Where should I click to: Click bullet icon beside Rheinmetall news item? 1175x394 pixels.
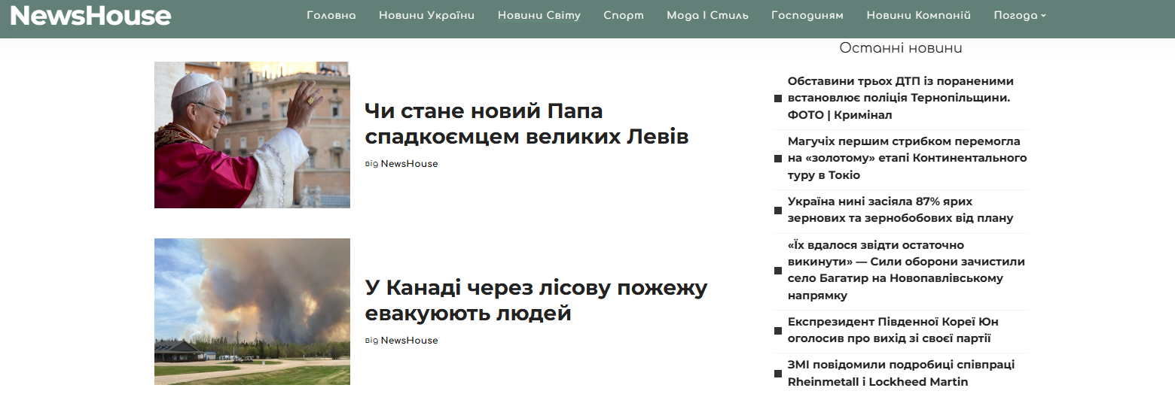click(x=778, y=374)
